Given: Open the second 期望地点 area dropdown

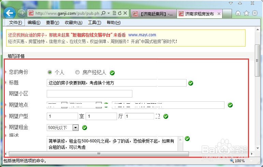Looking at the screenshot, I should 85,105.
